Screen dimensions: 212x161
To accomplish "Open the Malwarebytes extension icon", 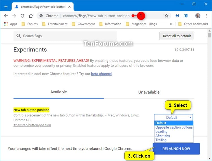I will (178, 16).
